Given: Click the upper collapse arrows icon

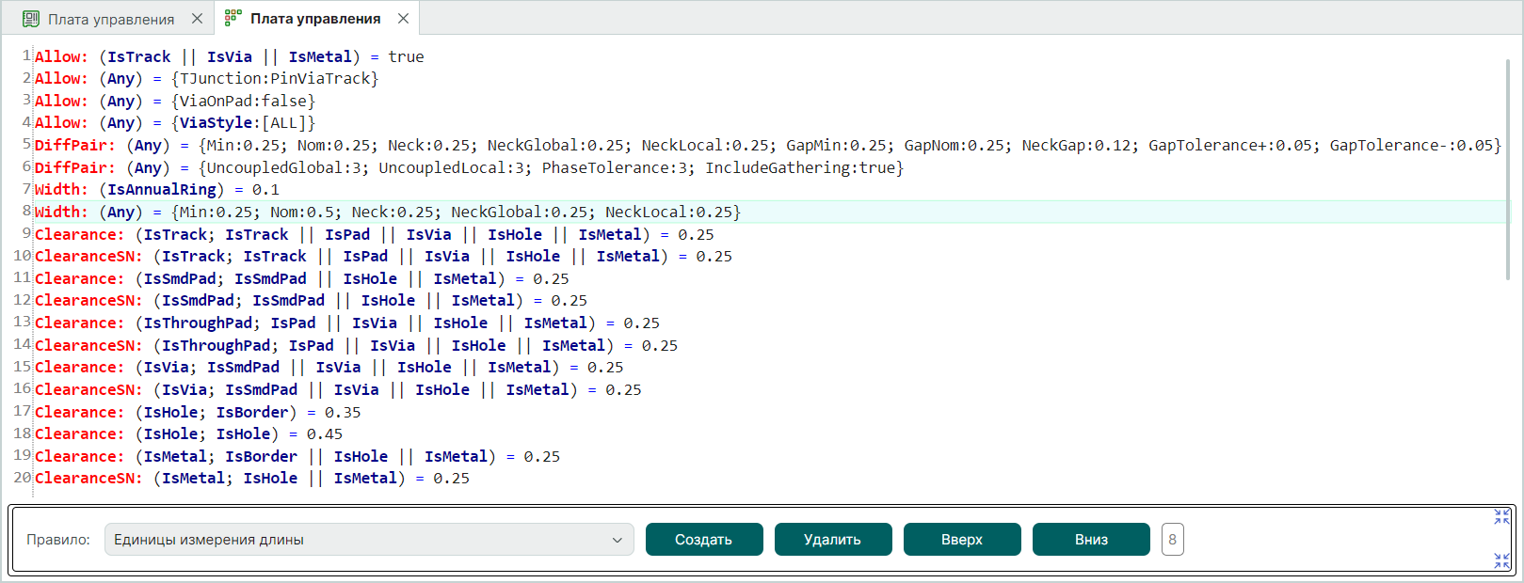Looking at the screenshot, I should (x=1501, y=517).
